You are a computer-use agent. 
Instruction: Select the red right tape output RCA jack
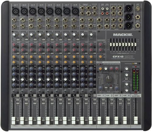pyautogui.click(x=107, y=13)
